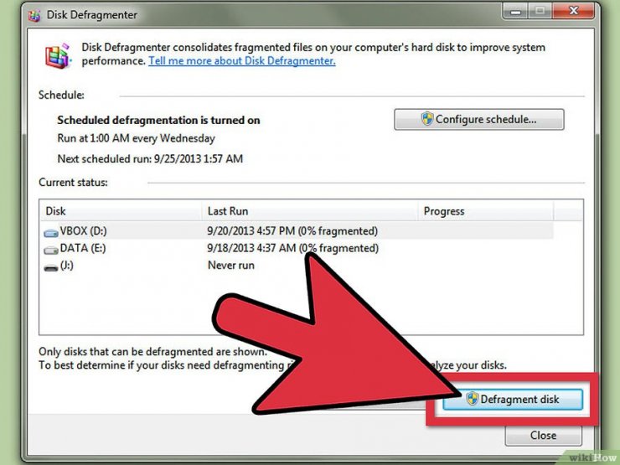Minimize the Disk Defragmenter window
The width and height of the screenshot is (620, 465).
pyautogui.click(x=515, y=12)
